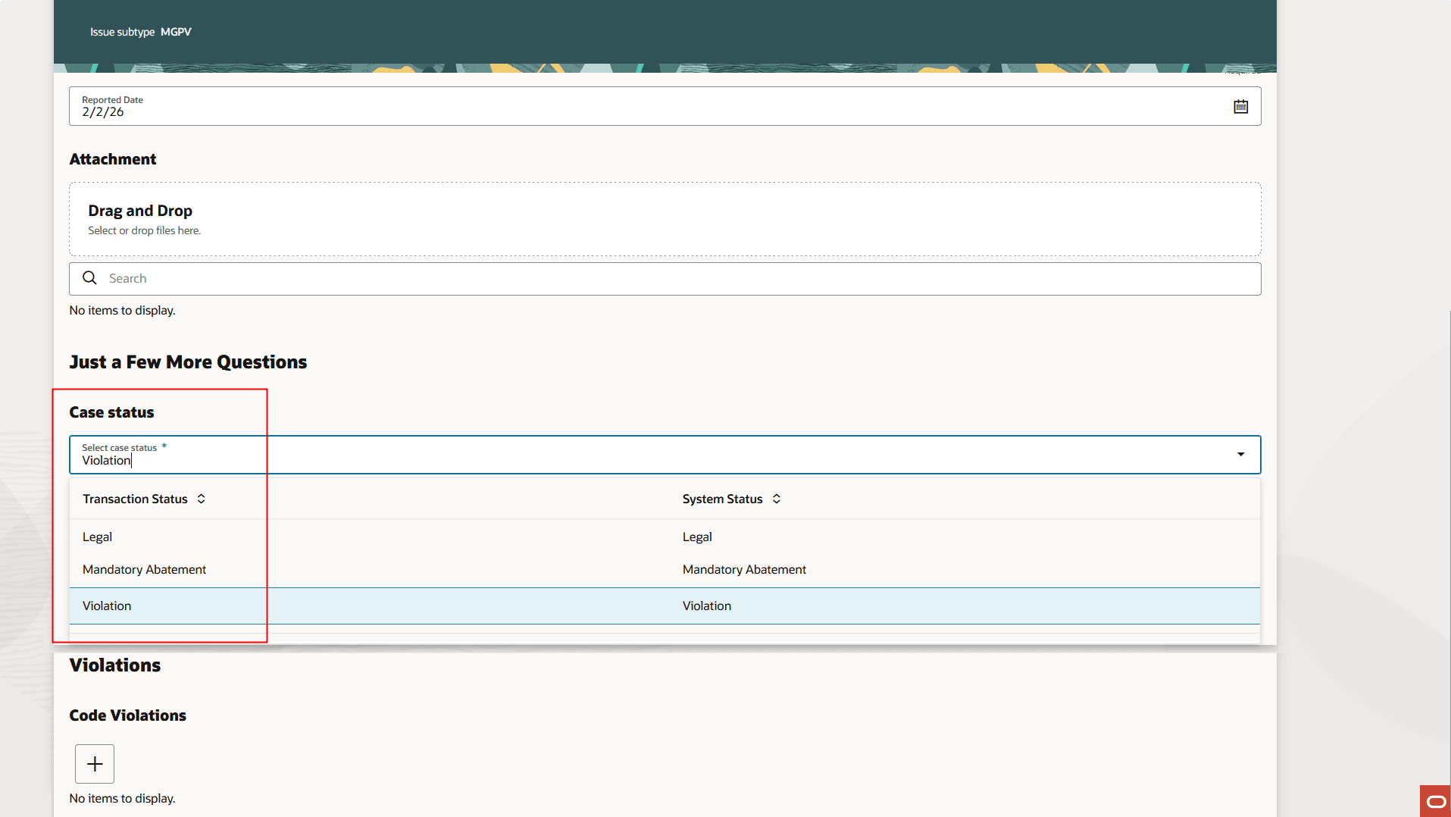Click the sort icon beside System Status
Screen dimensions: 1451x817
(x=776, y=499)
